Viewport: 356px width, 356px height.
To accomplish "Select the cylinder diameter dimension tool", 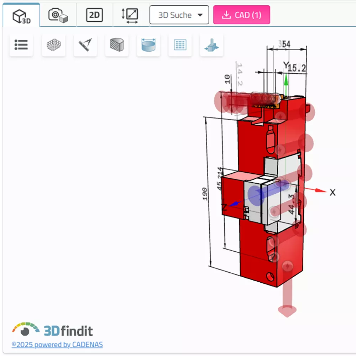I will 148,45.
